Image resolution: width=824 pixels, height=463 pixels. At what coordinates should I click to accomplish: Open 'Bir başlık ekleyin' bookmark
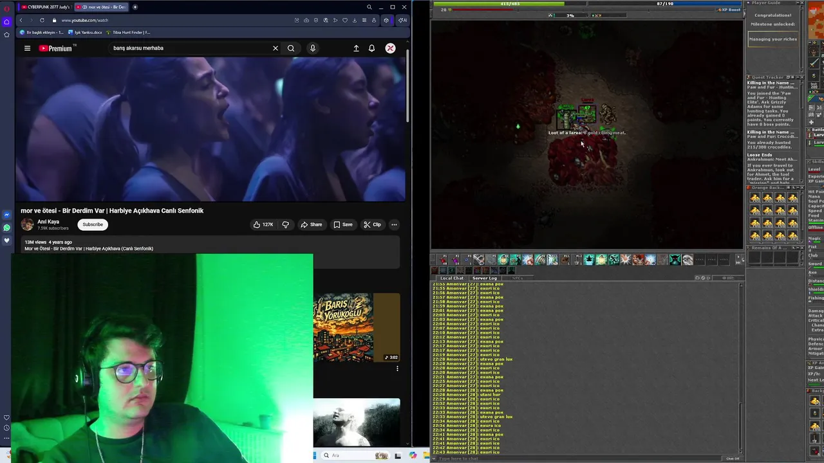pos(42,32)
